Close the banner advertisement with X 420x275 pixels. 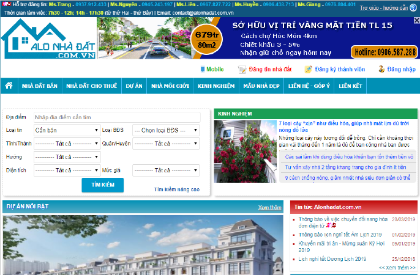416,20
